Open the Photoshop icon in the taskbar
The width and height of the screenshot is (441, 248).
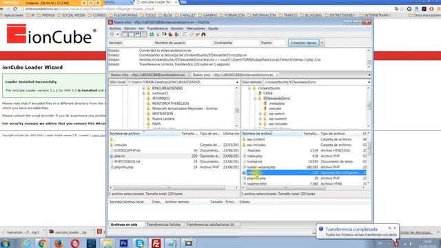(124, 243)
